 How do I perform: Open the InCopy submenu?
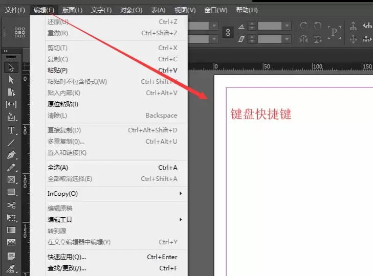pos(114,194)
